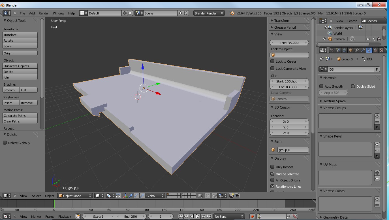Enable Lock Camera to View checkbox
Viewport: 389px width, 220px height.
(272, 68)
